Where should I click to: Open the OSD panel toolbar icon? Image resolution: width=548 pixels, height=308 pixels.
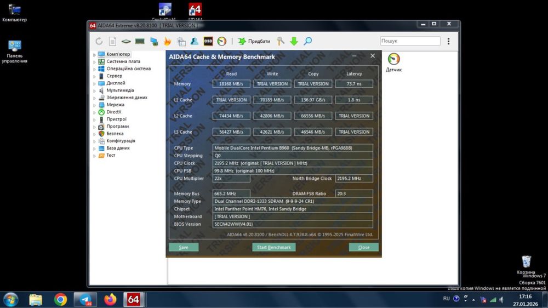208,41
